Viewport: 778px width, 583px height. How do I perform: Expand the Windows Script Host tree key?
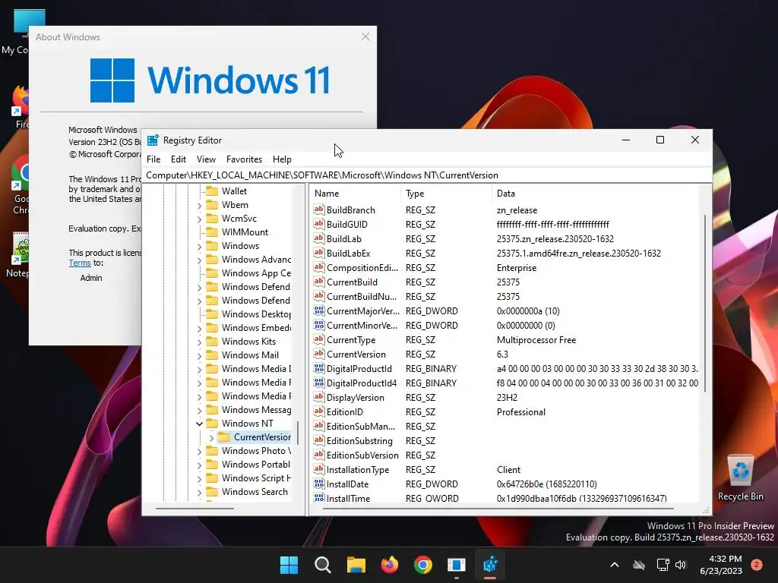click(x=199, y=478)
